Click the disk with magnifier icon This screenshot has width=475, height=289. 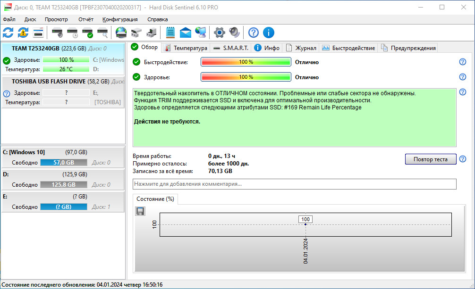(x=102, y=33)
